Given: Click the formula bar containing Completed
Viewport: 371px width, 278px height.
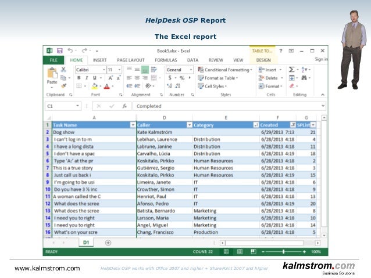Looking at the screenshot, I should (229, 106).
